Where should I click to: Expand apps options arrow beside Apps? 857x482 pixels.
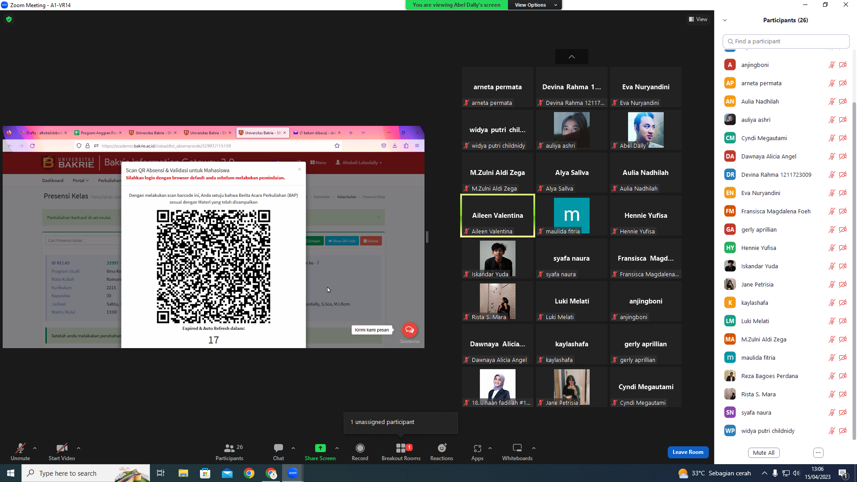pos(490,448)
